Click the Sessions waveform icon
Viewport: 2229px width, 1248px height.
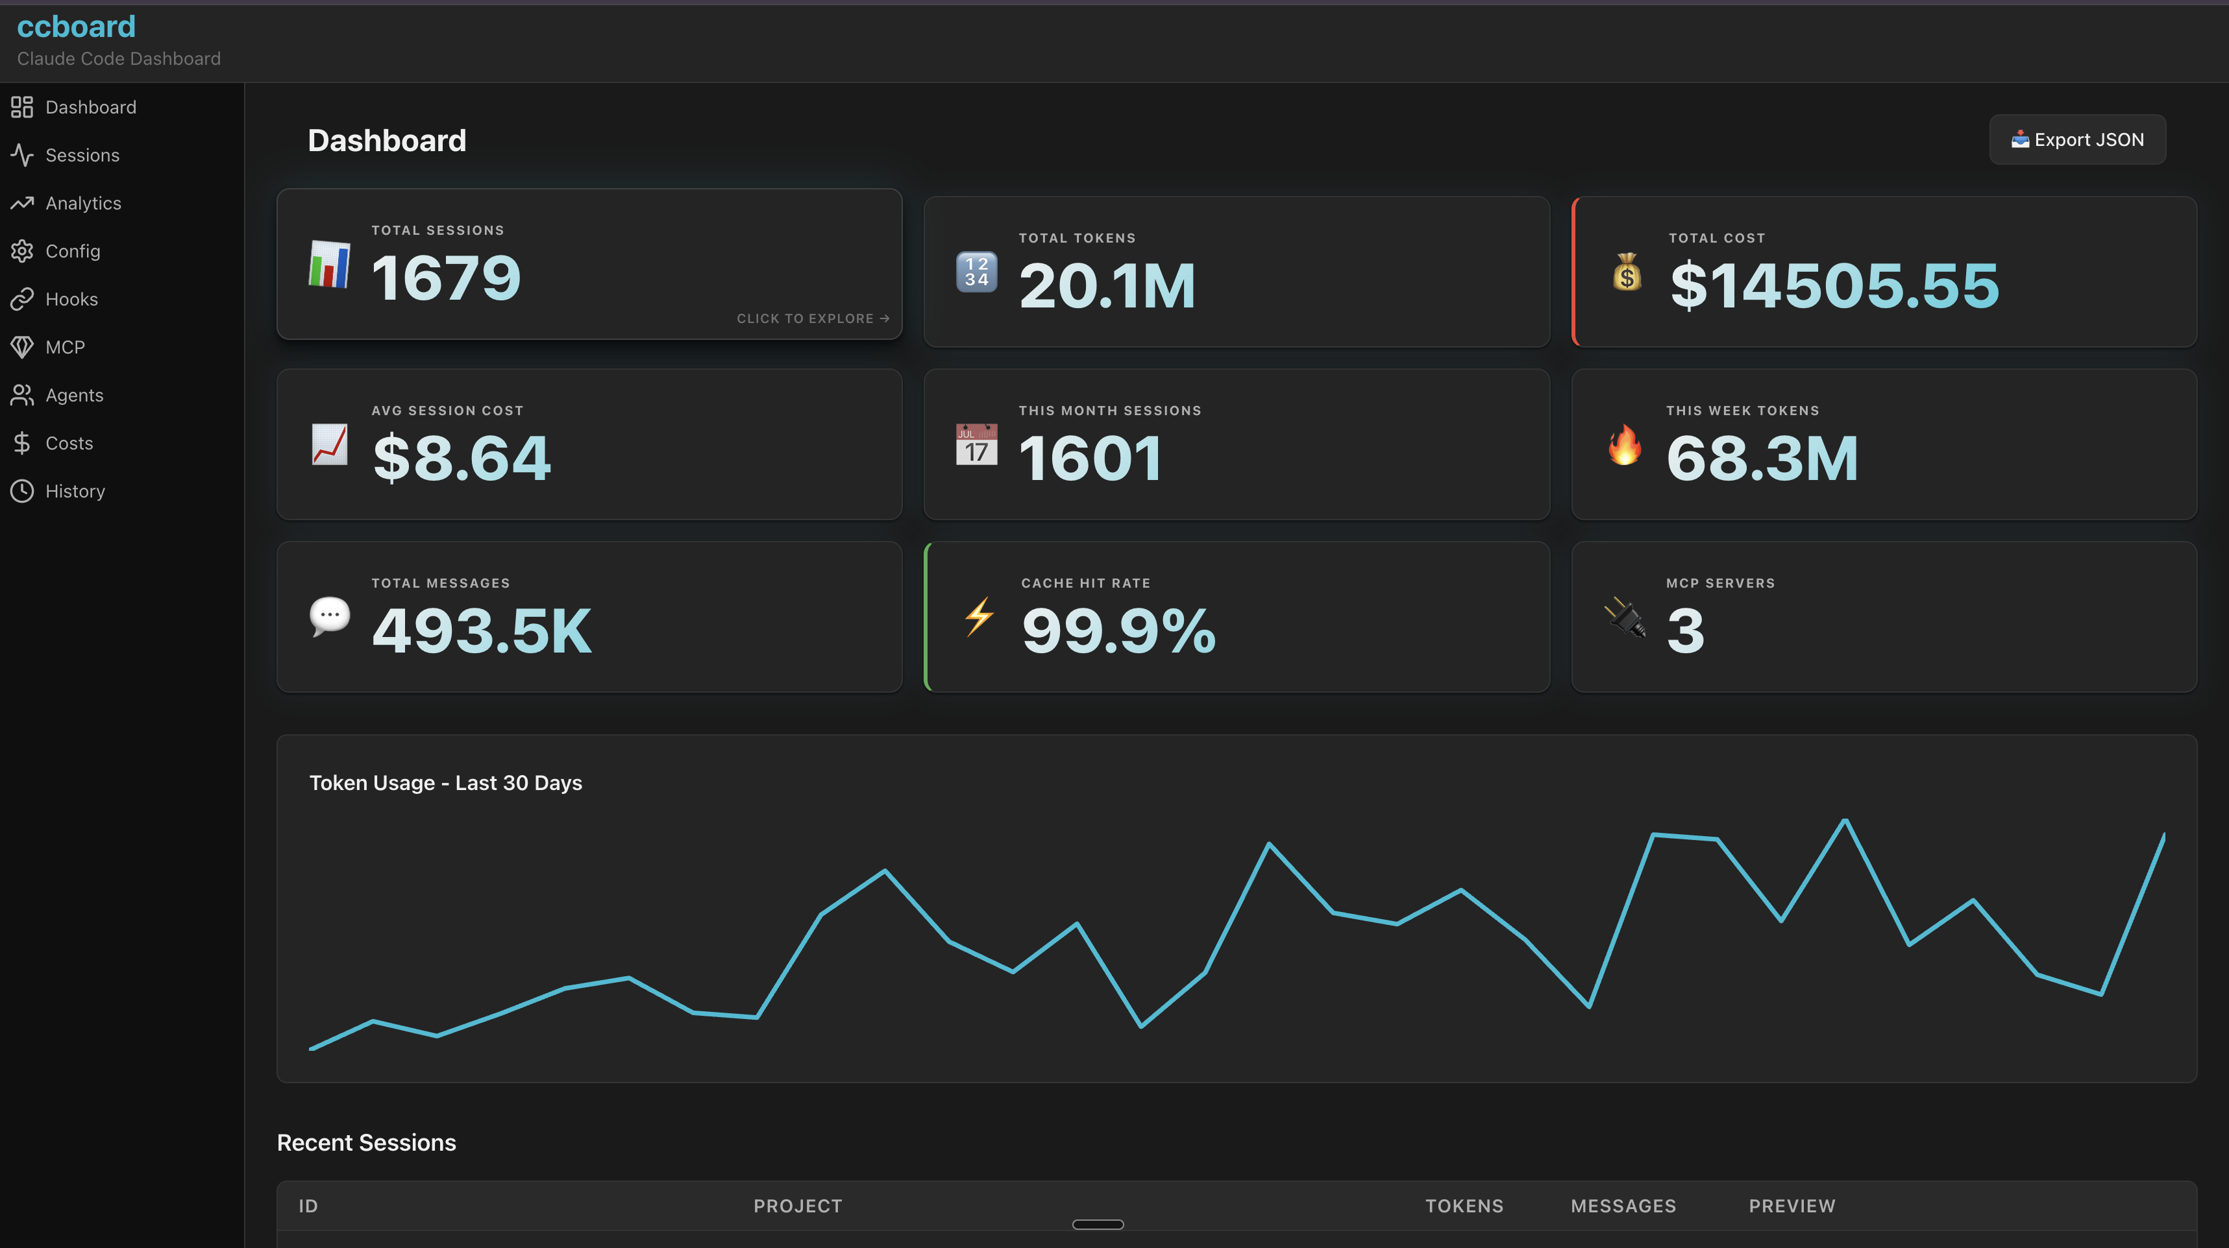pyautogui.click(x=23, y=156)
